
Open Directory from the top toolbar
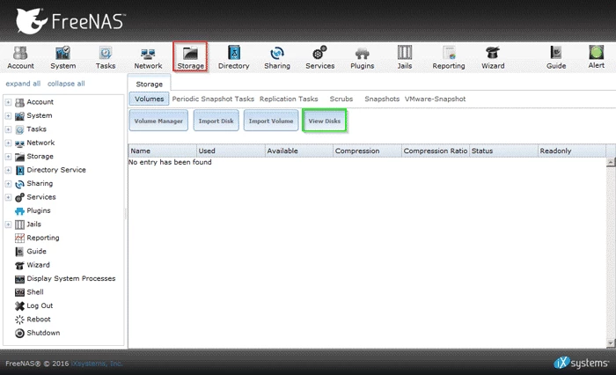(234, 57)
